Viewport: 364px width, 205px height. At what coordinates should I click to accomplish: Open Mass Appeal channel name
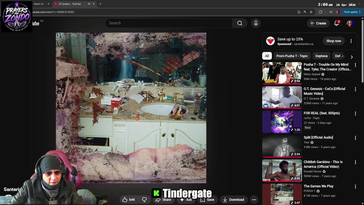(312, 74)
